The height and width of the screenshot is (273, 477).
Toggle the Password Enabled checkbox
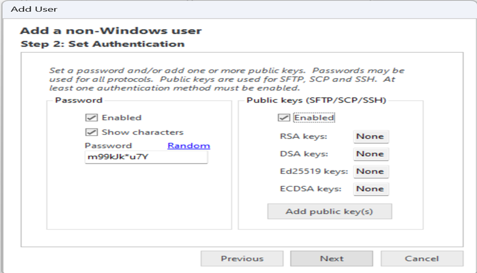[x=91, y=118]
